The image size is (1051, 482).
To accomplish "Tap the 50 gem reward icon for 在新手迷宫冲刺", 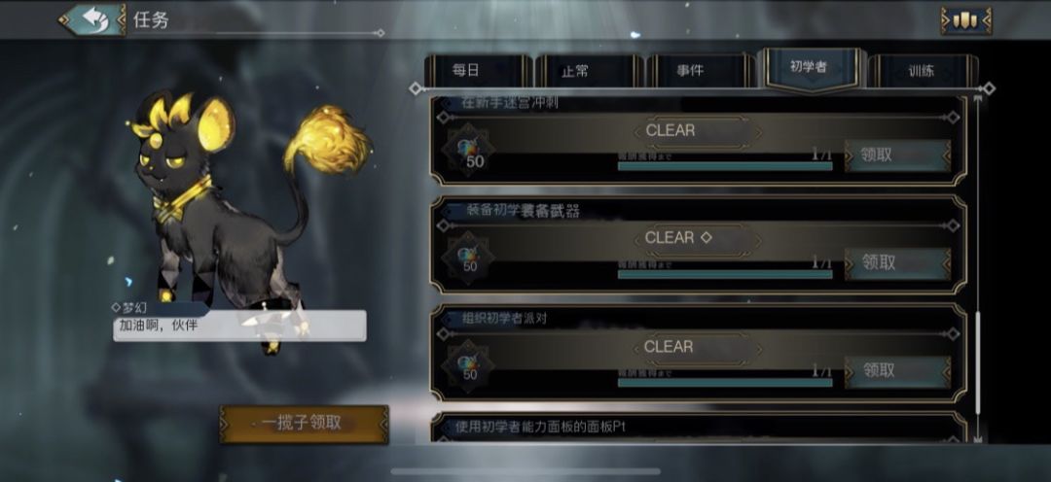I will point(468,150).
